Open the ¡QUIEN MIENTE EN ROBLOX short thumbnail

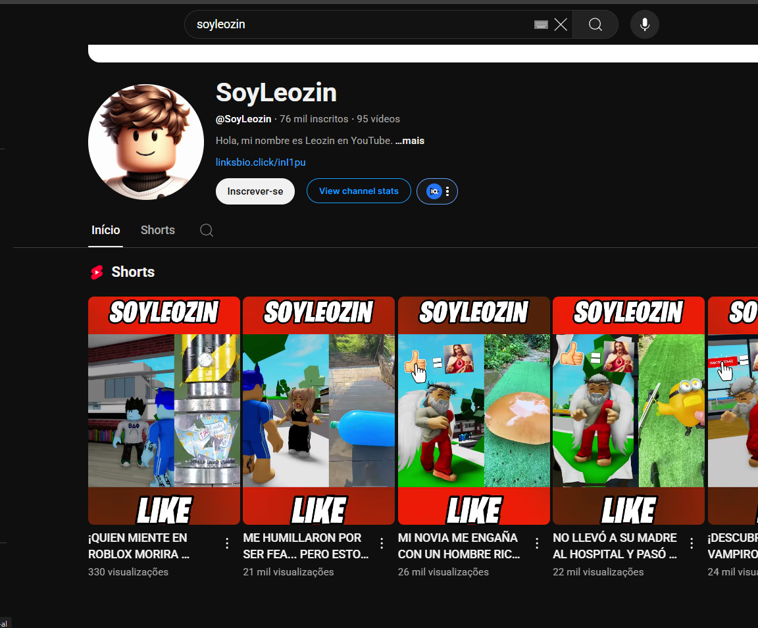pos(164,410)
